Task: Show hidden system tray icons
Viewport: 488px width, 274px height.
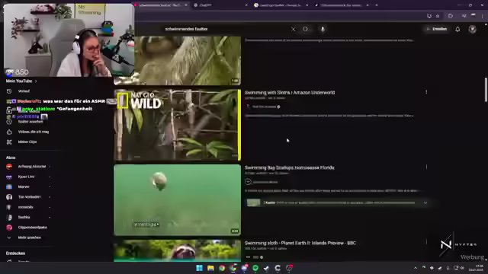Action: [x=416, y=268]
